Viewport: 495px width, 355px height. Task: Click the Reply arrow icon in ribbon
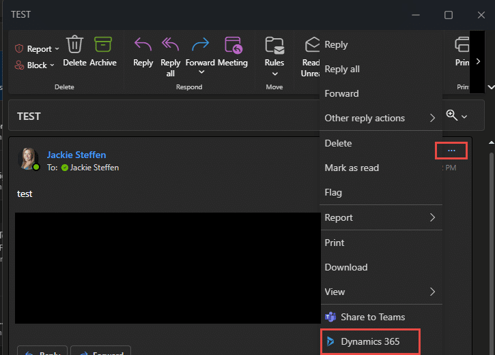click(x=143, y=44)
